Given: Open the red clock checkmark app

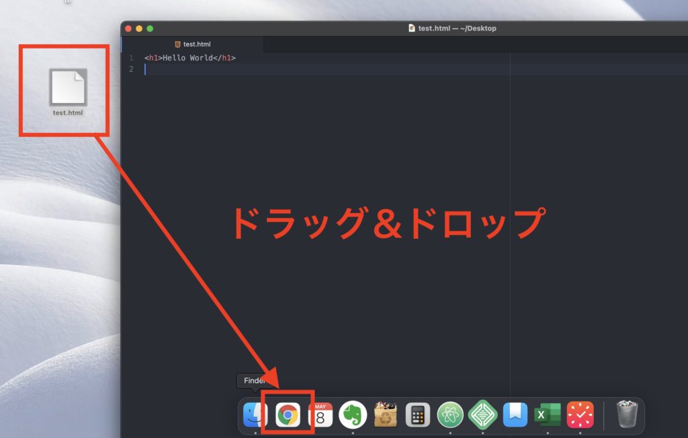Looking at the screenshot, I should tap(580, 415).
